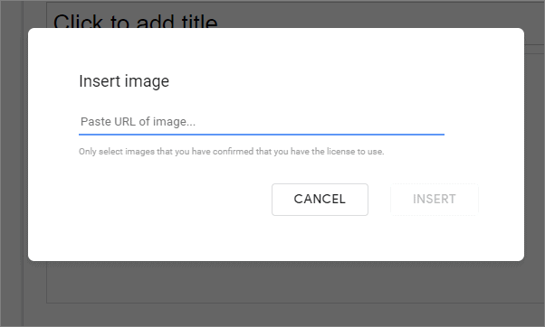Viewport: 545px width, 327px height.
Task: Click the white space left of CANCEL
Action: tap(174, 200)
